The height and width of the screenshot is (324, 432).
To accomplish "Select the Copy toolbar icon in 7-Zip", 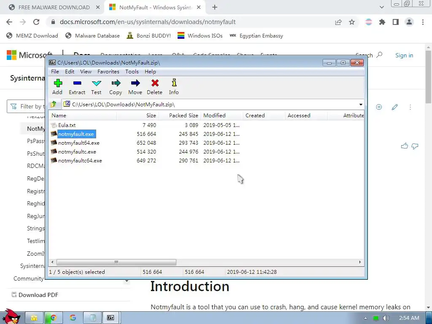I will (x=116, y=87).
